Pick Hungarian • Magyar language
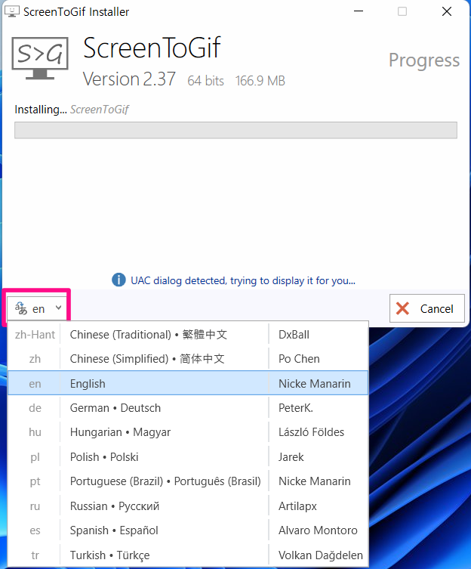The width and height of the screenshot is (471, 569). (188, 432)
